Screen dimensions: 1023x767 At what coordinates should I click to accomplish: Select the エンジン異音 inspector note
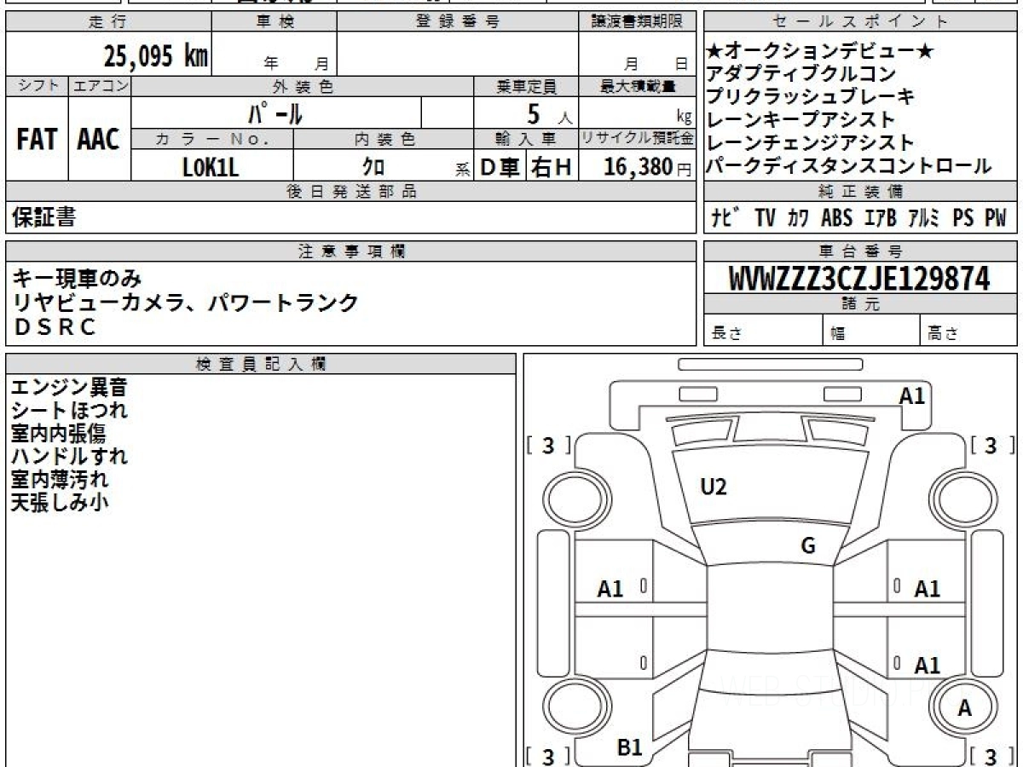[x=69, y=388]
